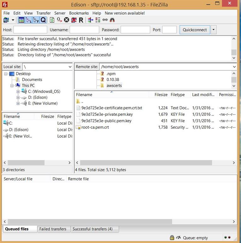Expand C: (Windows8_OS) tree node
The width and height of the screenshot is (241, 243).
[18, 91]
